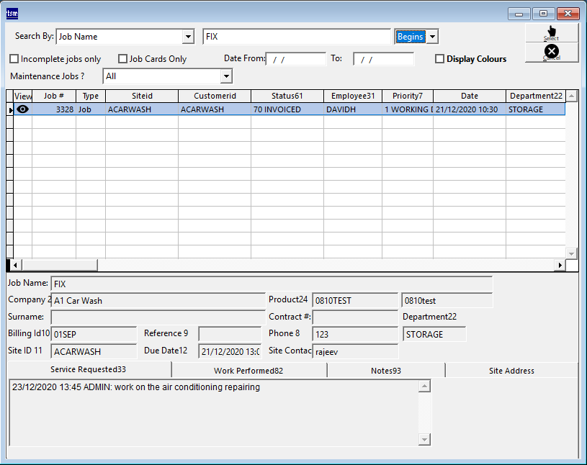Enable Incomplete jobs only checkbox
587x465 pixels.
click(14, 59)
